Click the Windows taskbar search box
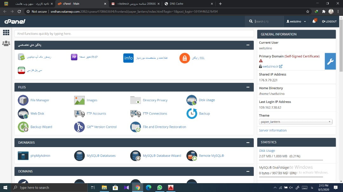The width and height of the screenshot is (343, 192). [49, 188]
